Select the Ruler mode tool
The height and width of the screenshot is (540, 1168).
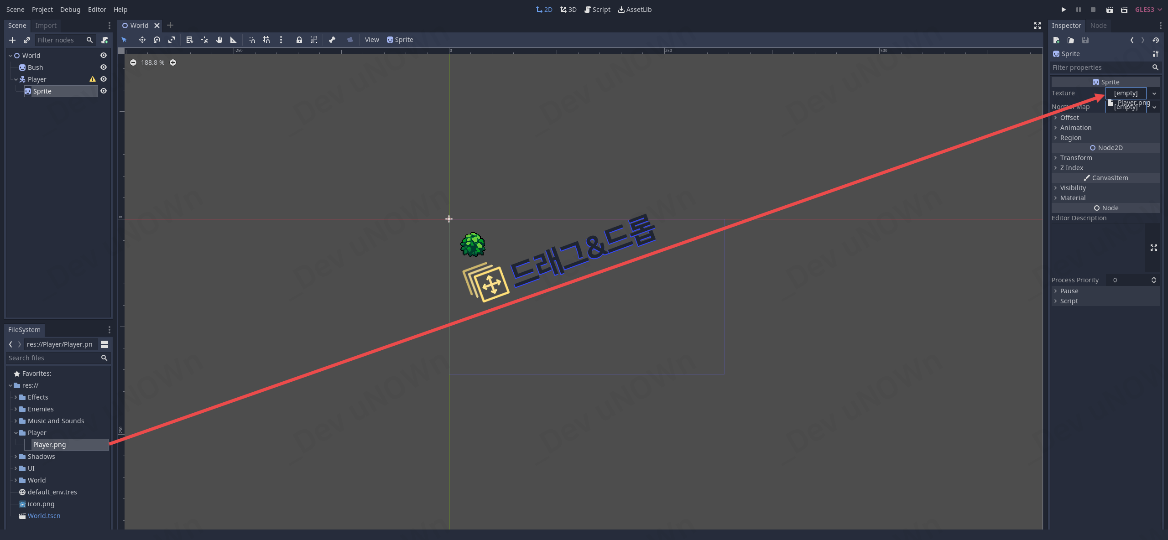(x=233, y=40)
